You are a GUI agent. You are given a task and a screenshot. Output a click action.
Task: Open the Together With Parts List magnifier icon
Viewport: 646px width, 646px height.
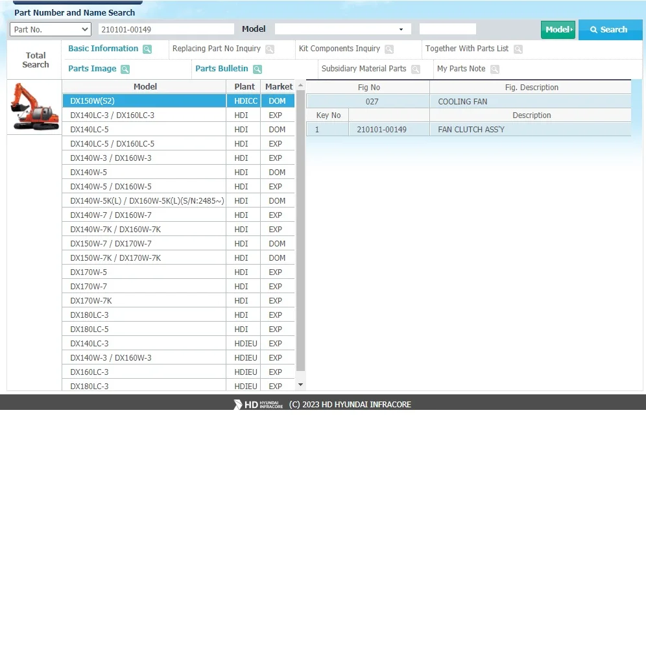pyautogui.click(x=518, y=49)
